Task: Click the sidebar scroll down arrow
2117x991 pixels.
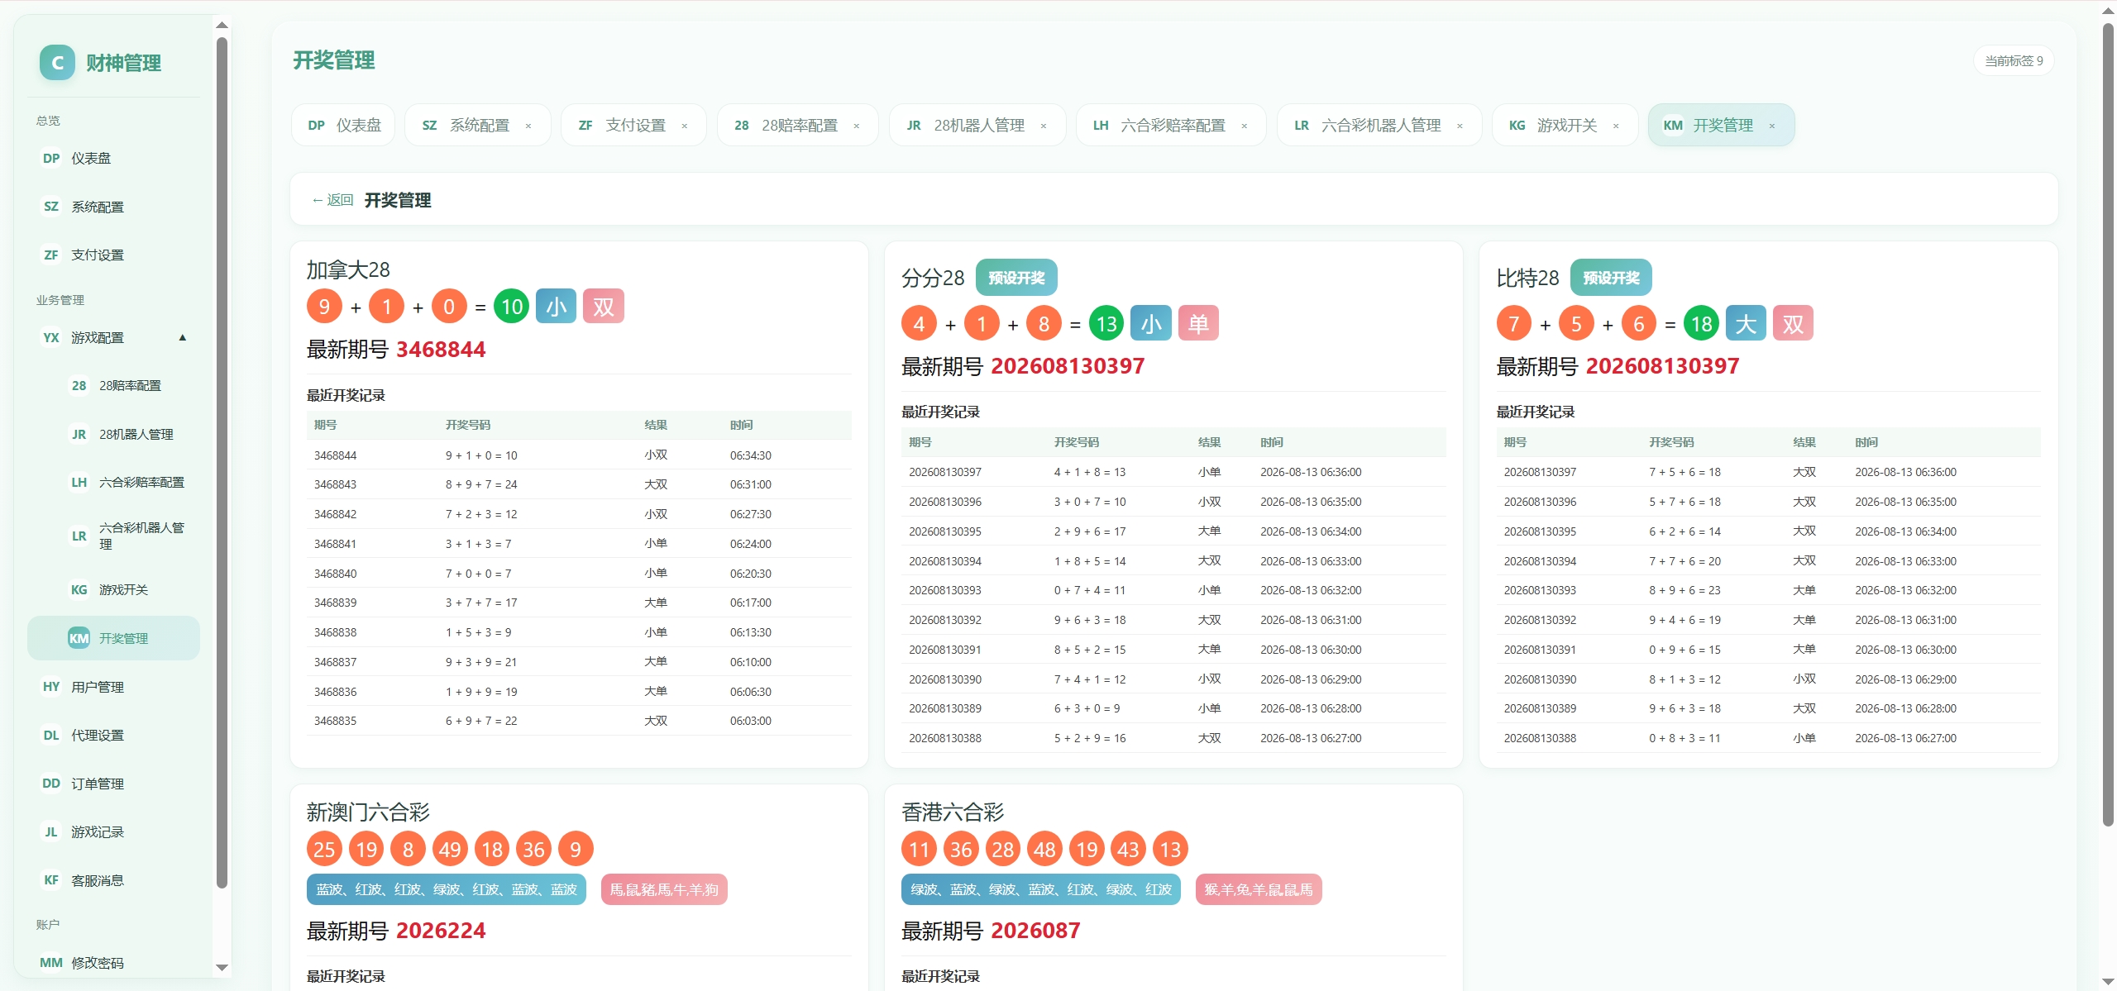Action: tap(222, 967)
